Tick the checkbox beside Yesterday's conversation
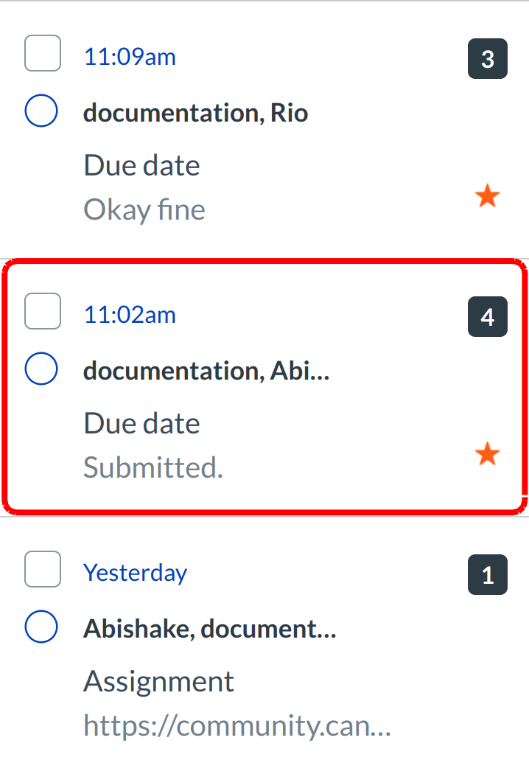The image size is (529, 774). [x=43, y=570]
